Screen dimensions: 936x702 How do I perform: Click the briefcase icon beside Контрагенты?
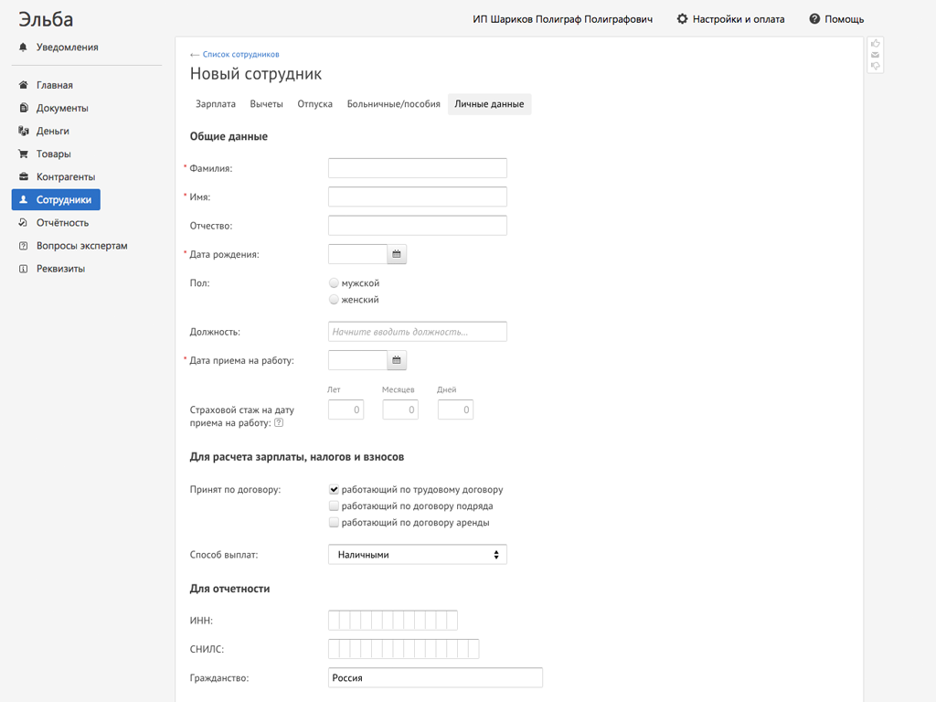(x=23, y=176)
